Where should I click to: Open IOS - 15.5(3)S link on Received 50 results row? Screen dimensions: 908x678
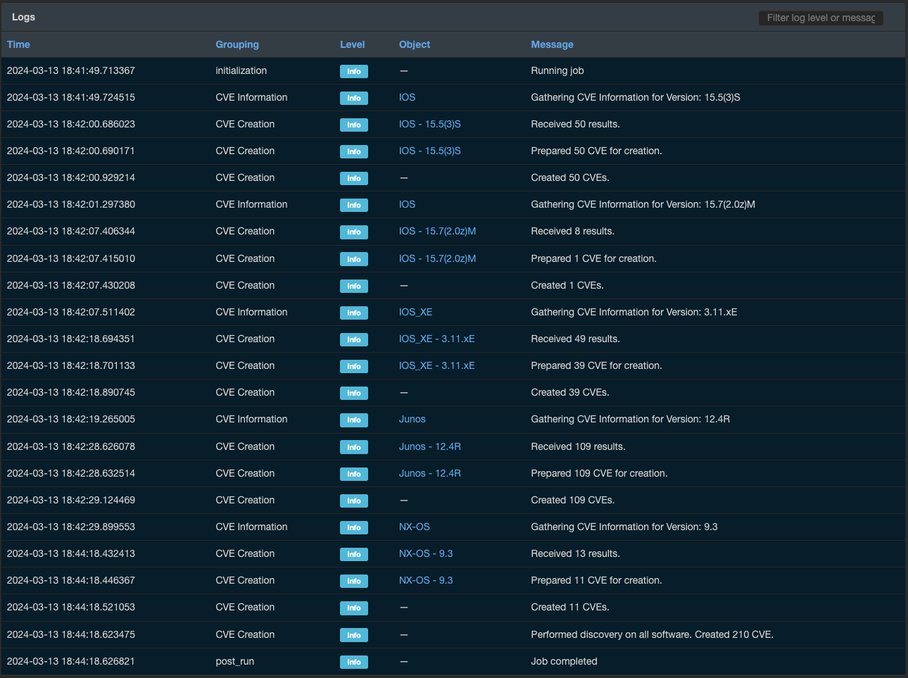pos(429,124)
